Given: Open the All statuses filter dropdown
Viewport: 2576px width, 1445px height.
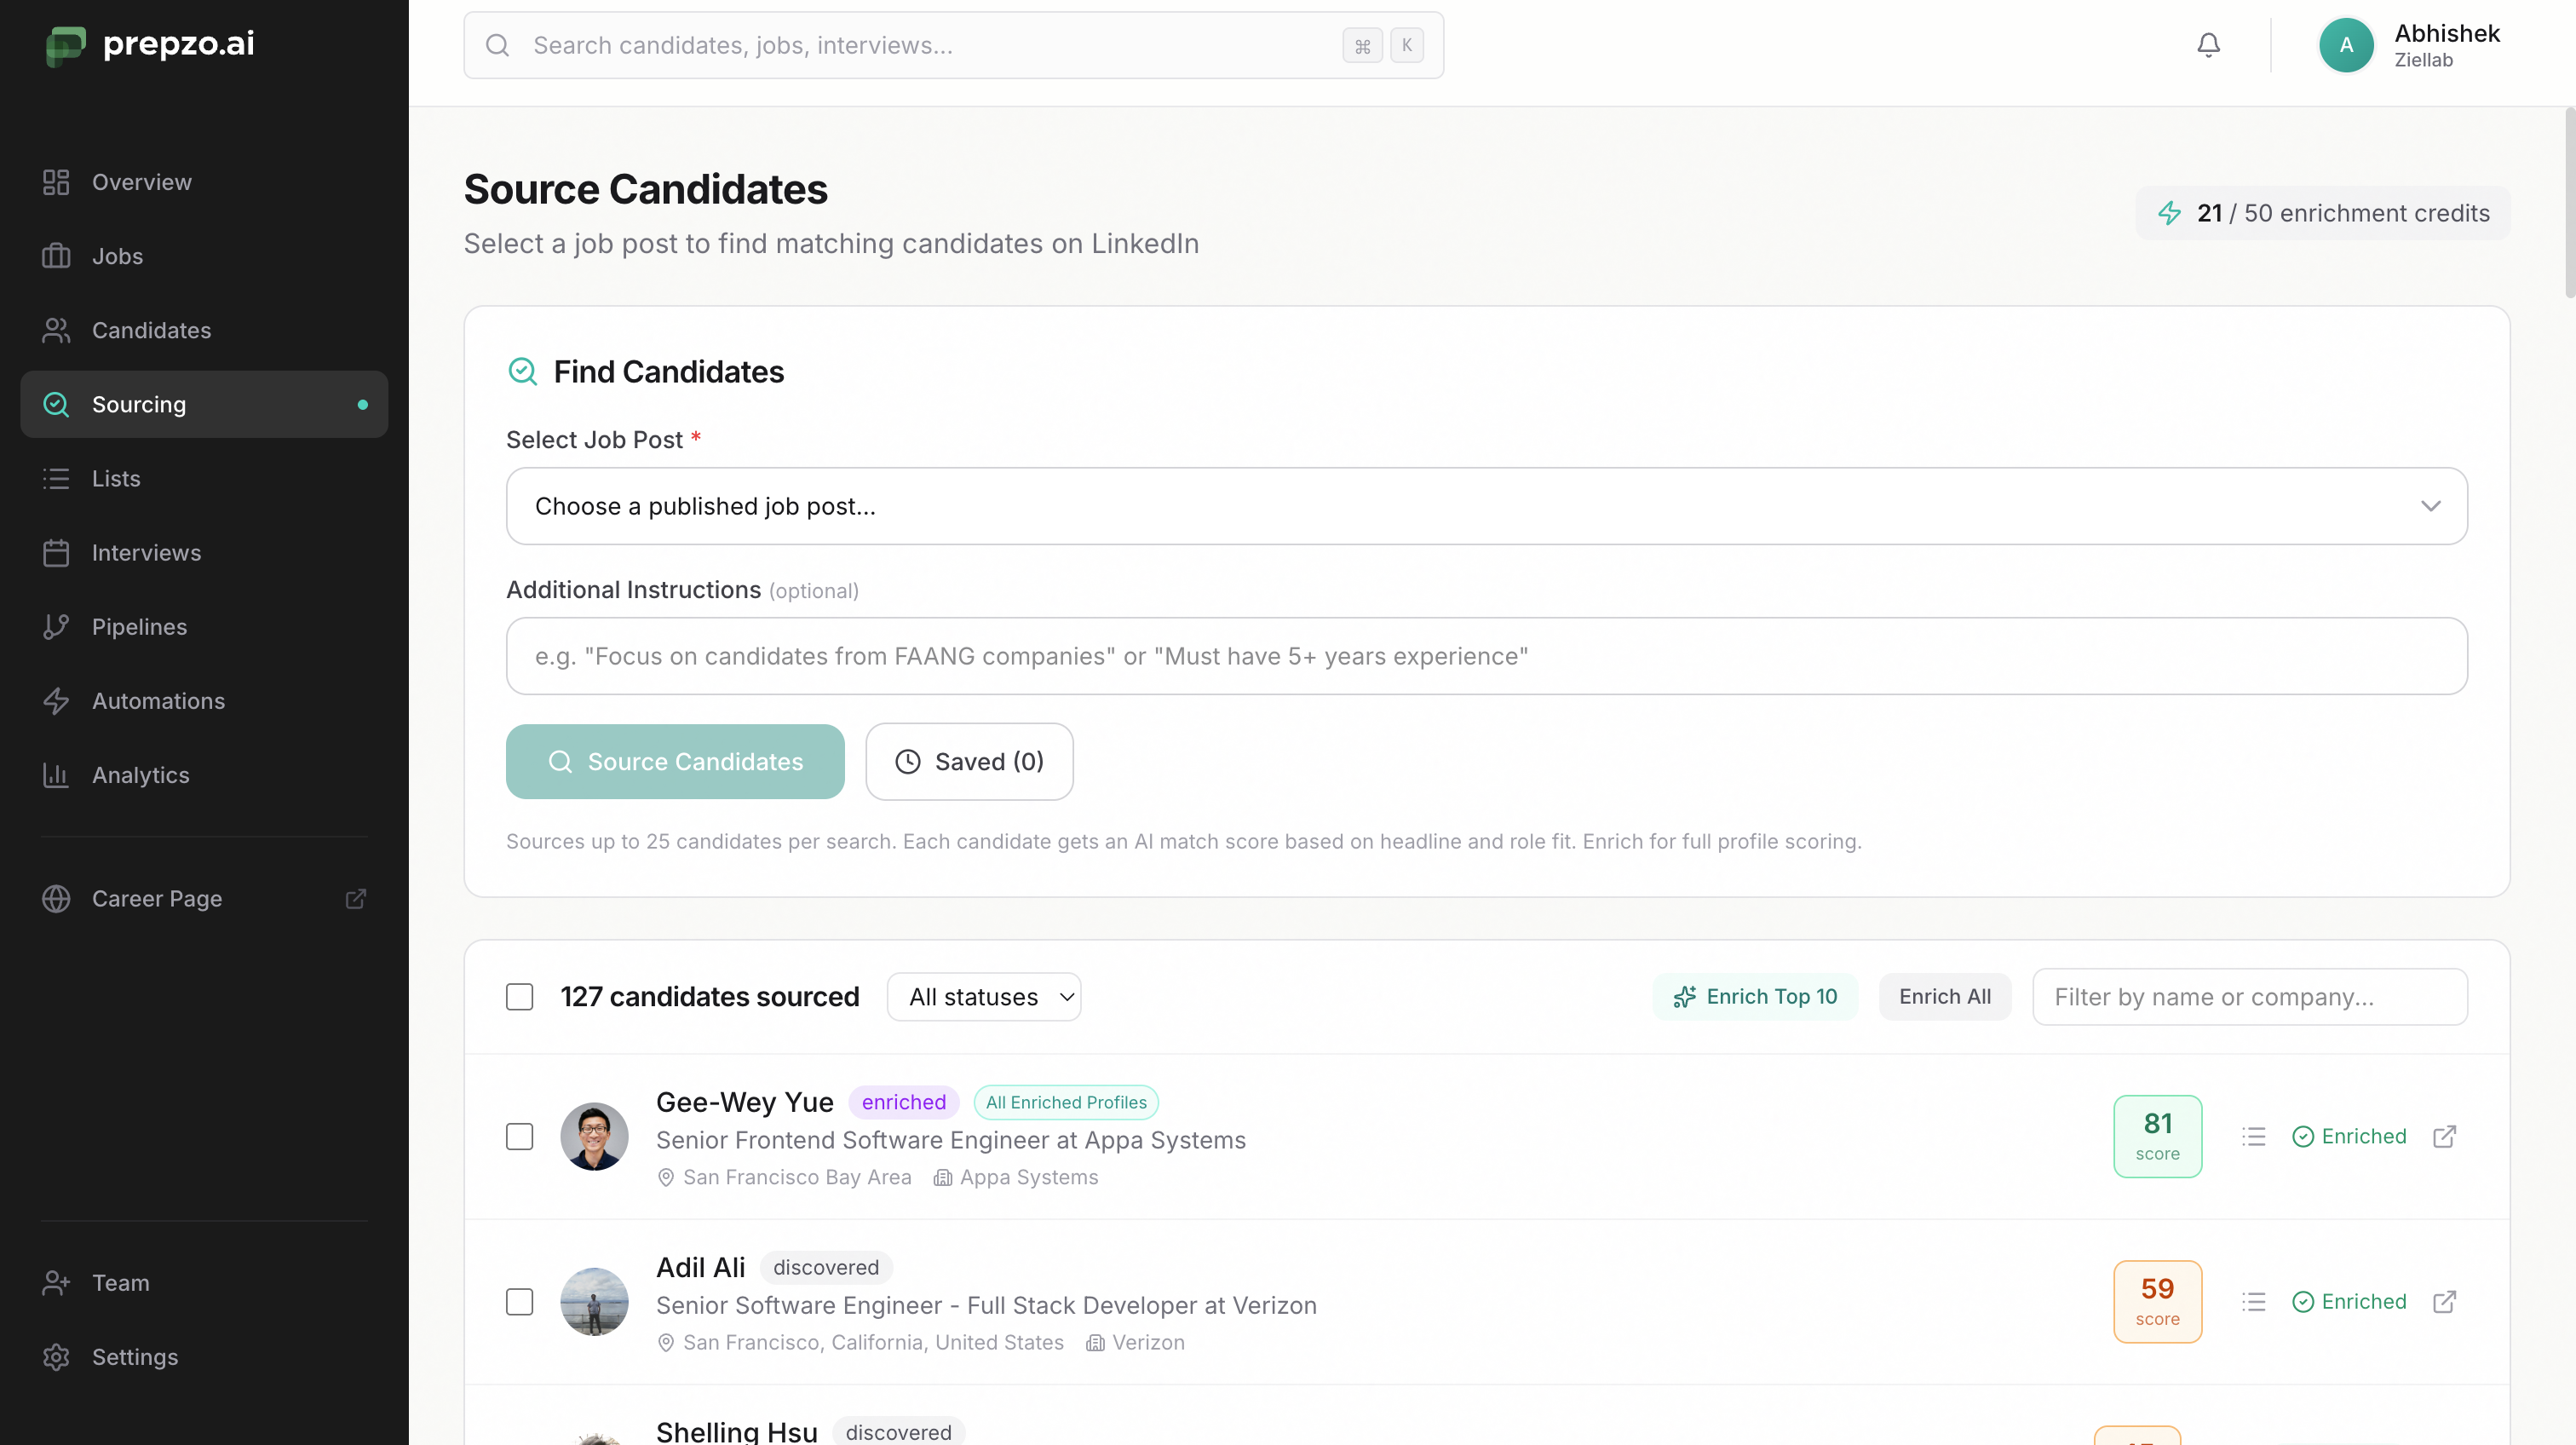Looking at the screenshot, I should (983, 996).
